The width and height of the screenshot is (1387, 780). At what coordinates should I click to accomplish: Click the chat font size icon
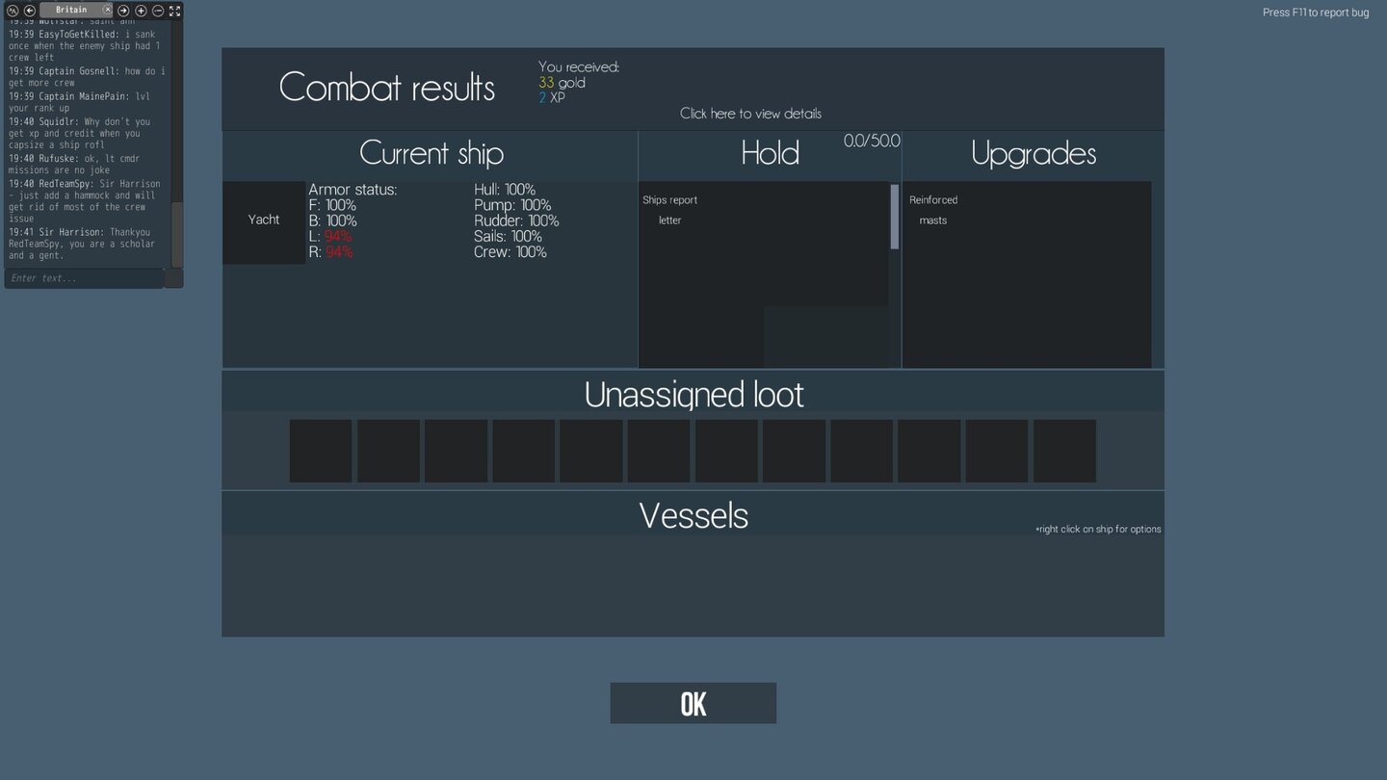click(13, 11)
